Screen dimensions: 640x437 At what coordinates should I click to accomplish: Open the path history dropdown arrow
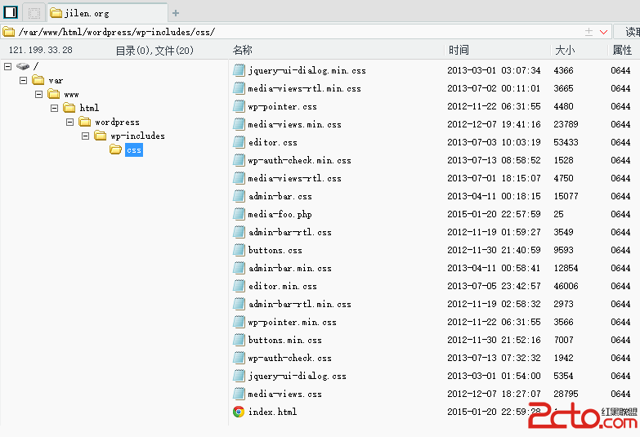point(604,32)
